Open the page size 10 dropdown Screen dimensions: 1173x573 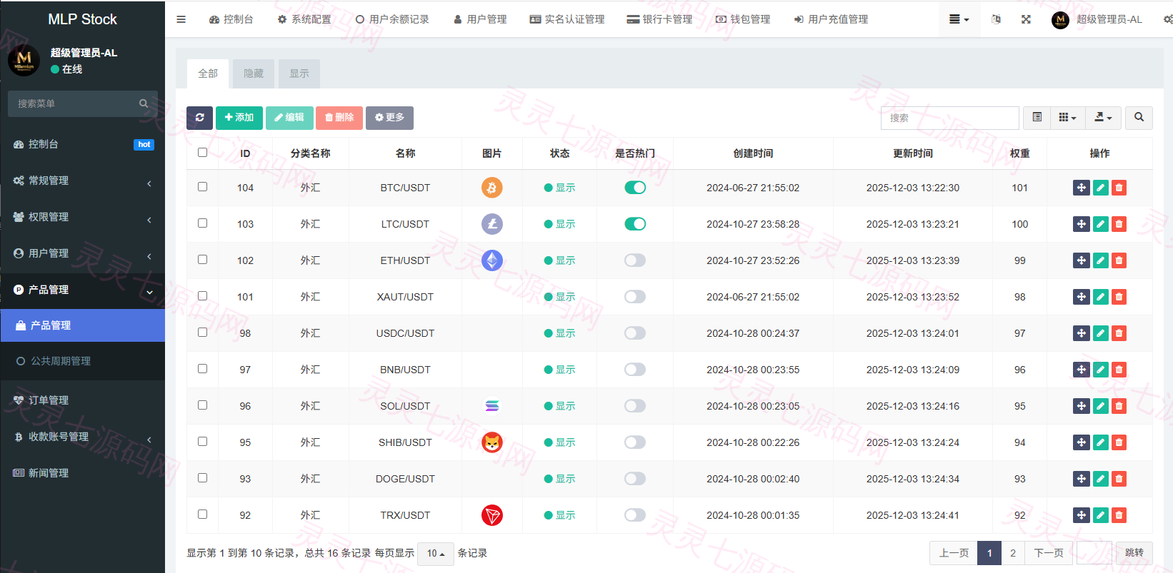[436, 553]
